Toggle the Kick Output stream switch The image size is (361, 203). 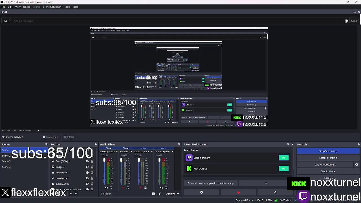[x=283, y=169]
